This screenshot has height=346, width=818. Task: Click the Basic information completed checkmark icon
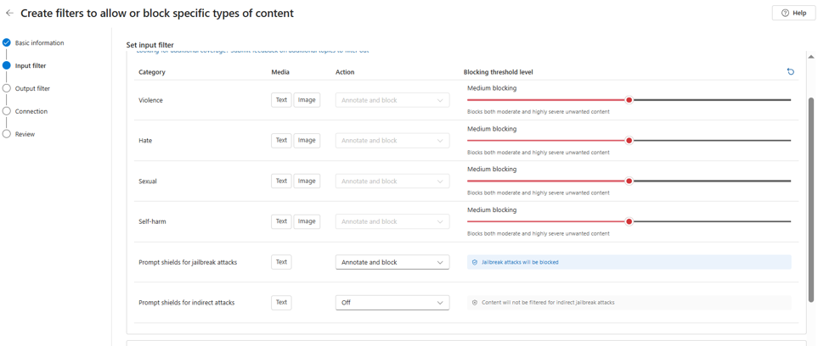[7, 42]
